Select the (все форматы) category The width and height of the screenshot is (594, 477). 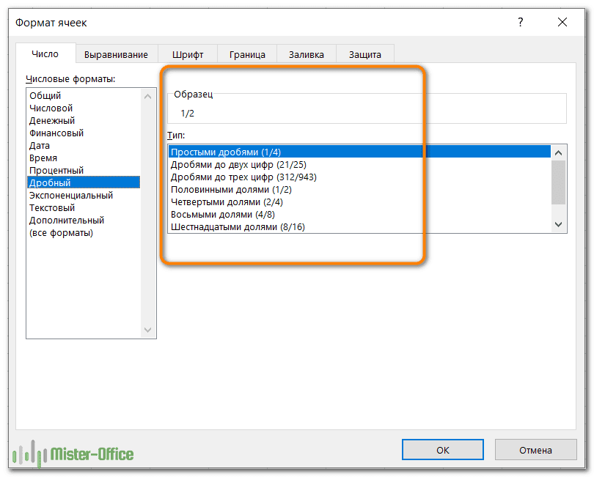pos(61,233)
